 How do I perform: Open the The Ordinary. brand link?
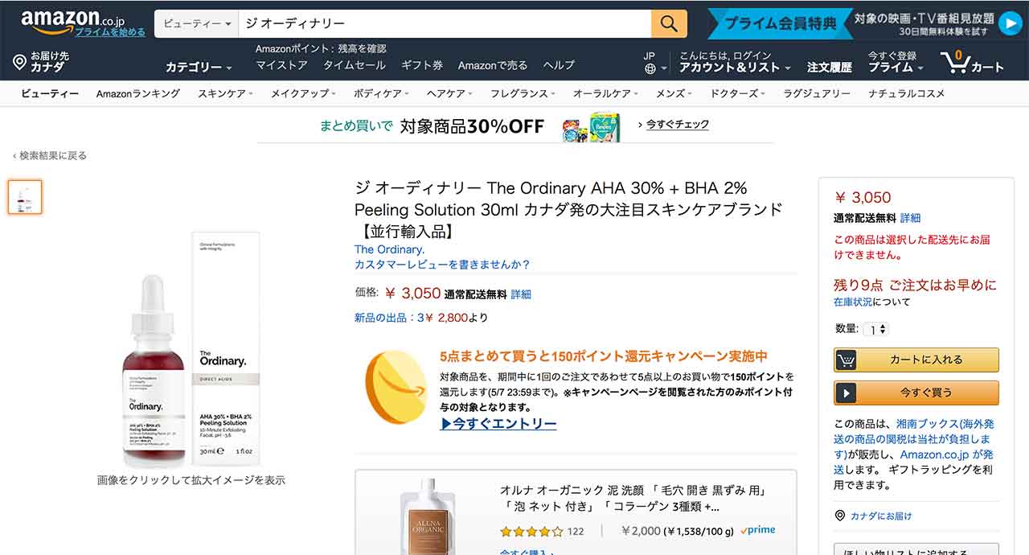pos(388,249)
